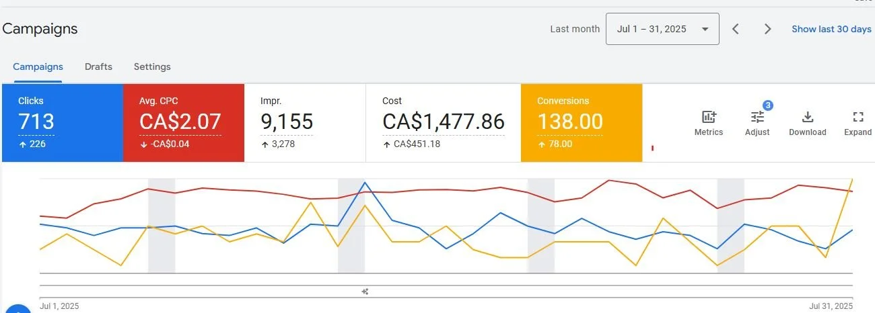Image resolution: width=875 pixels, height=313 pixels.
Task: Go to the previous date range
Action: tap(736, 29)
